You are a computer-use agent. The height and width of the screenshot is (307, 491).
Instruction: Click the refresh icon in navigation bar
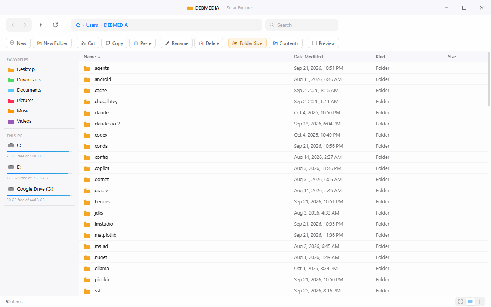point(55,25)
